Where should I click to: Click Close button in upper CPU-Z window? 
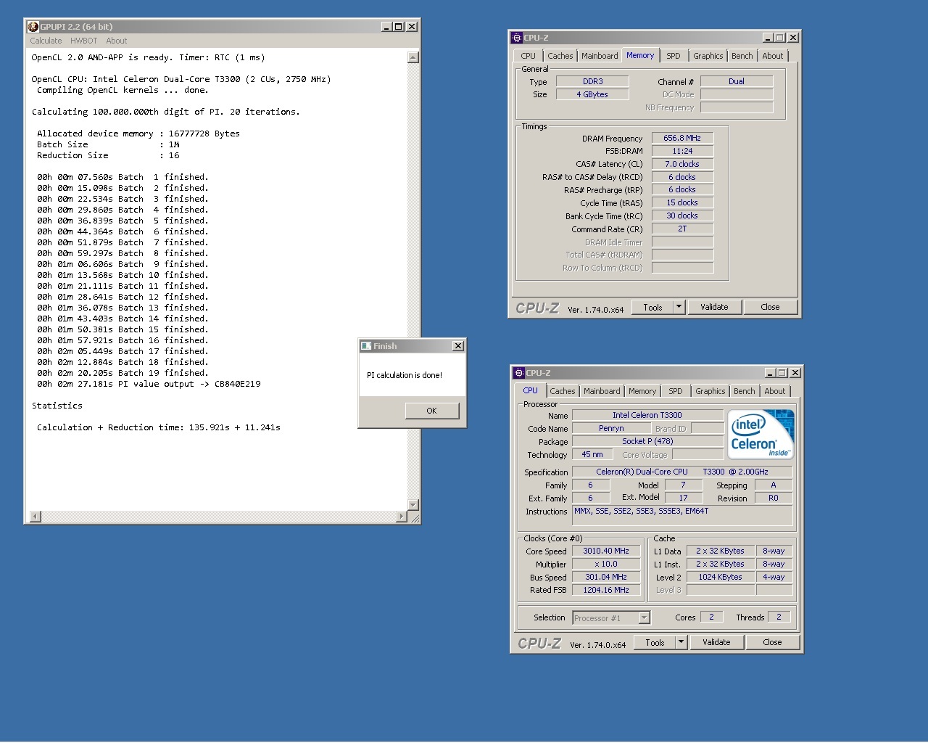[x=770, y=307]
